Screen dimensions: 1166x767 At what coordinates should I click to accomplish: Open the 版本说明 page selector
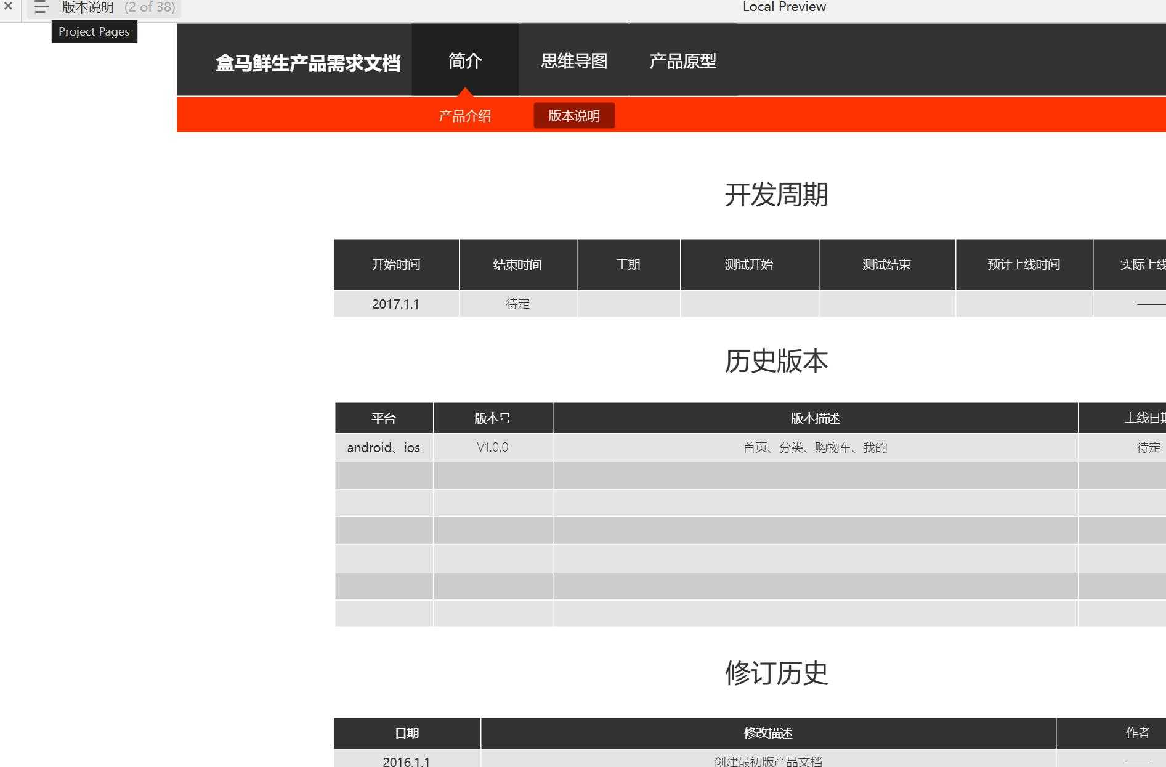tap(118, 7)
